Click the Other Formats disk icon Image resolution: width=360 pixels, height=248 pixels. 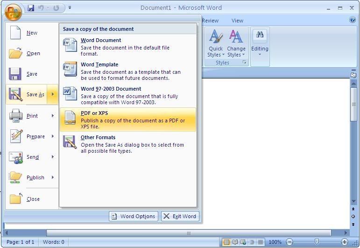[70, 142]
